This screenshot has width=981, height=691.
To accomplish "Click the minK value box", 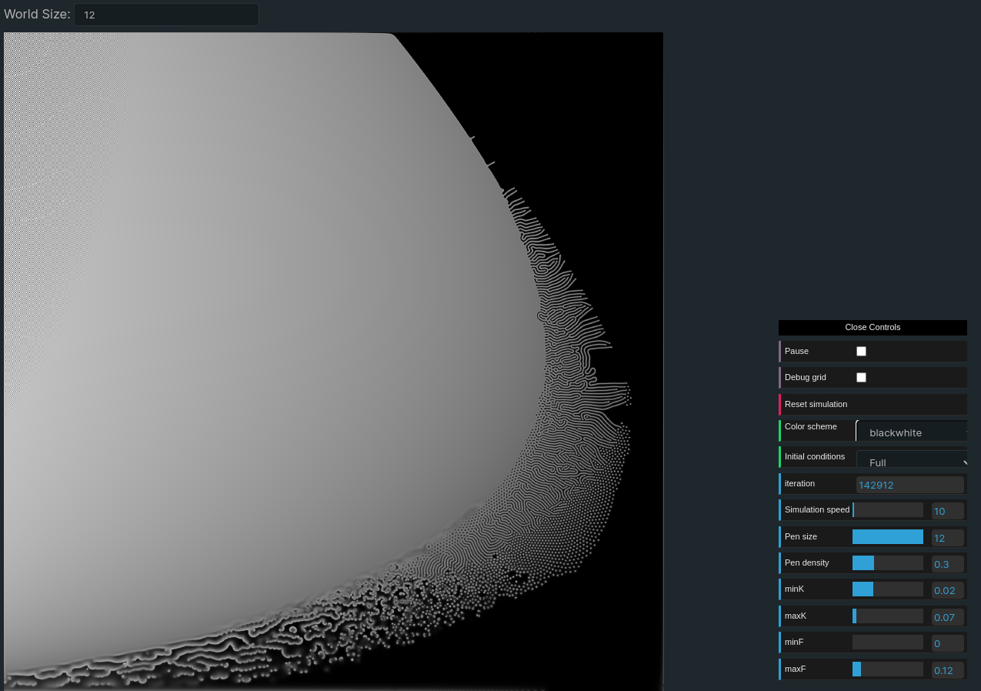I will tap(948, 590).
